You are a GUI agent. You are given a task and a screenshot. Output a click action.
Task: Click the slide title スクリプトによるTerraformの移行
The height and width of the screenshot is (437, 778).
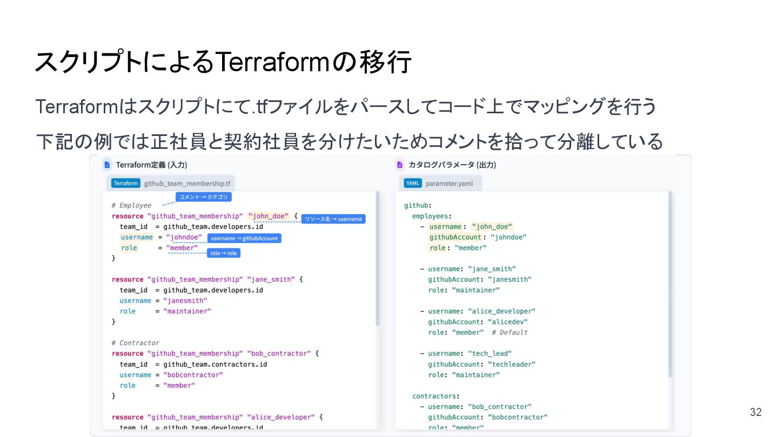(x=223, y=62)
